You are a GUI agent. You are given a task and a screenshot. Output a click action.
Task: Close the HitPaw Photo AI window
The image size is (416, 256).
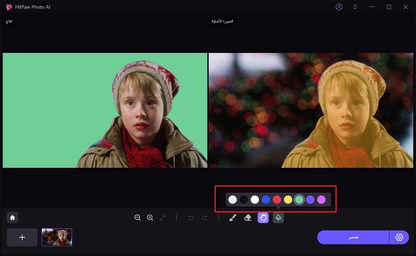(x=406, y=7)
